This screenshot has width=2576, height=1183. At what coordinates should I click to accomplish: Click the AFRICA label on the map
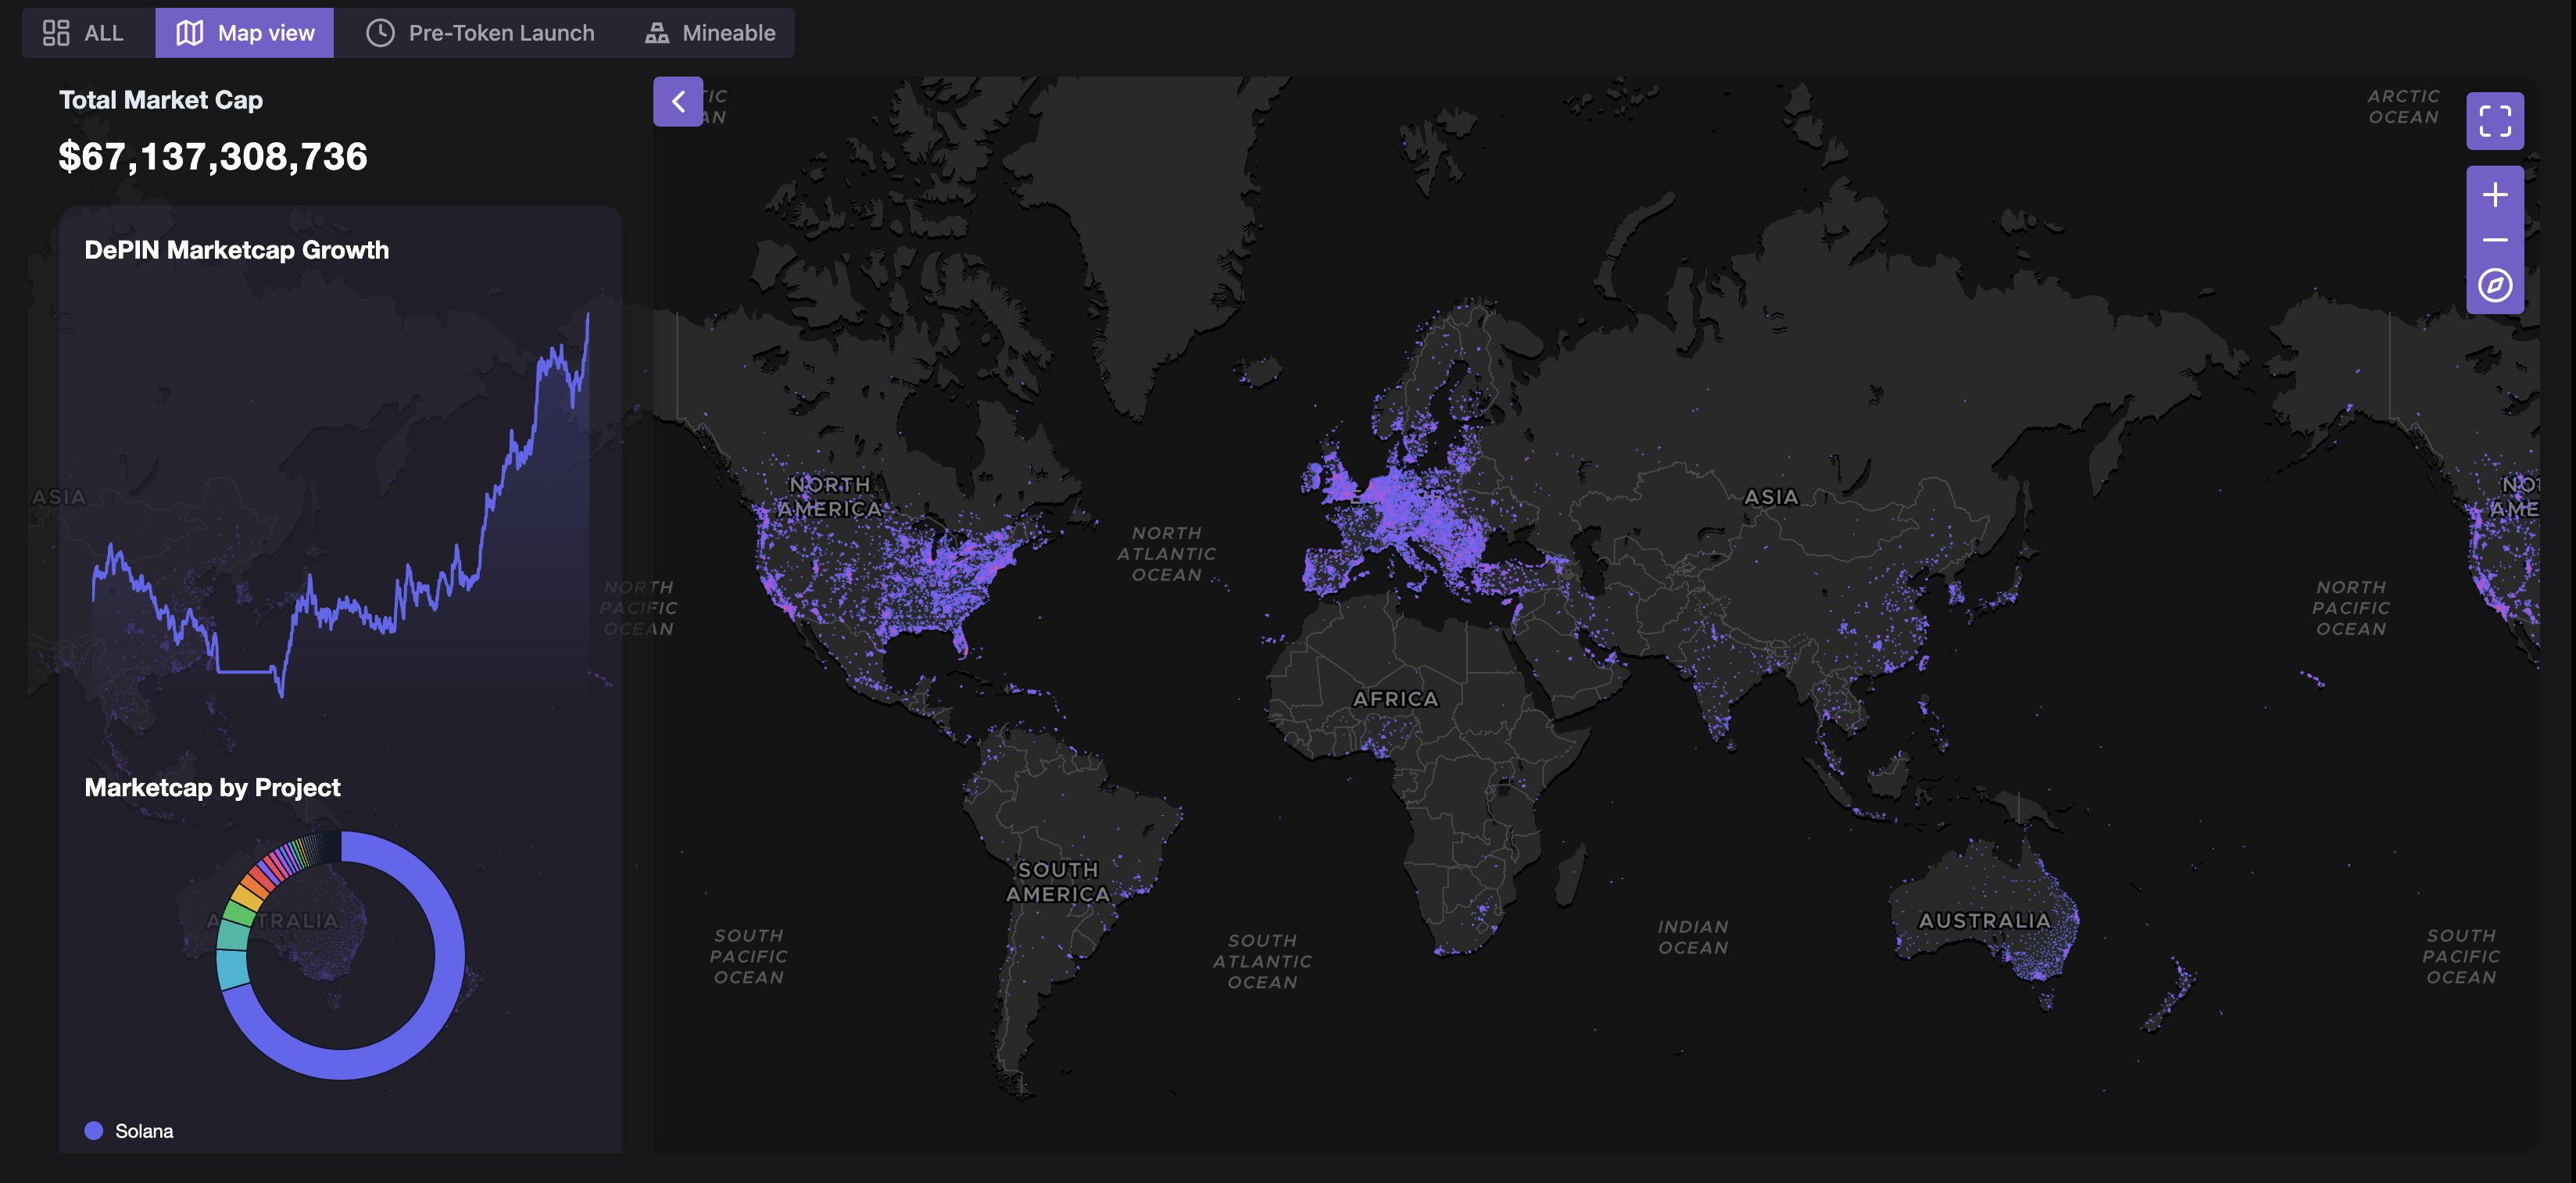tap(1395, 699)
